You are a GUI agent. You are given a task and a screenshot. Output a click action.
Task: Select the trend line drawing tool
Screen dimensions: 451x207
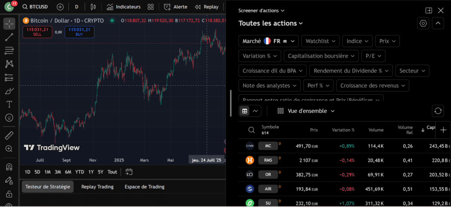(9, 37)
